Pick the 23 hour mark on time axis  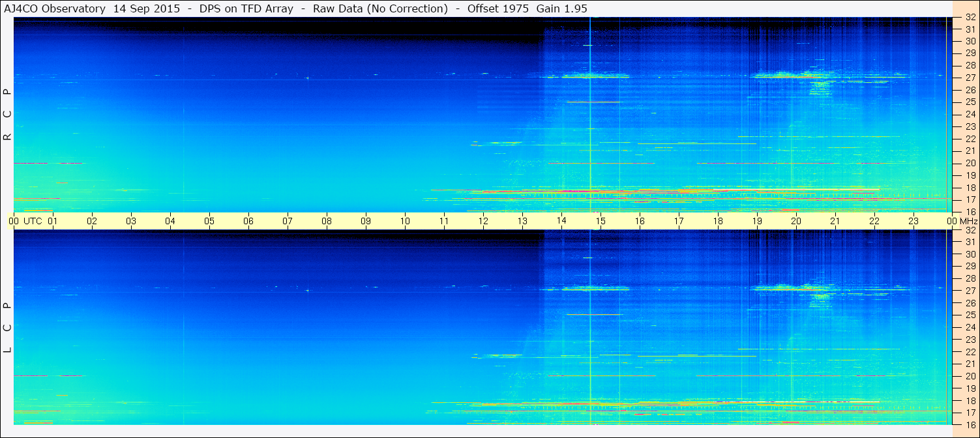tap(913, 221)
